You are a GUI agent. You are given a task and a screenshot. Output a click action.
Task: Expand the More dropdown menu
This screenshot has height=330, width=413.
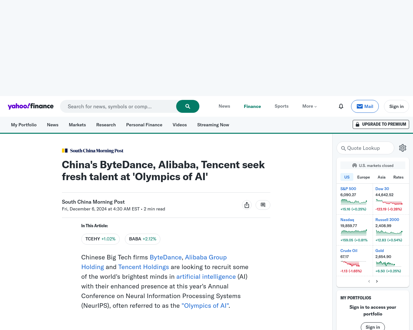pyautogui.click(x=309, y=106)
